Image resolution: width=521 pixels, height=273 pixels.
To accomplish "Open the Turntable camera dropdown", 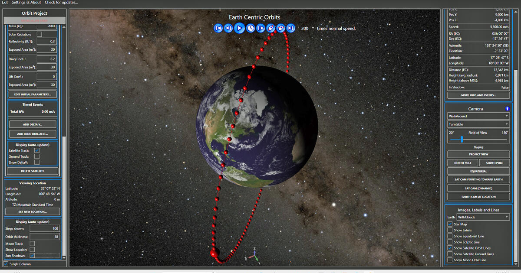I will [478, 124].
